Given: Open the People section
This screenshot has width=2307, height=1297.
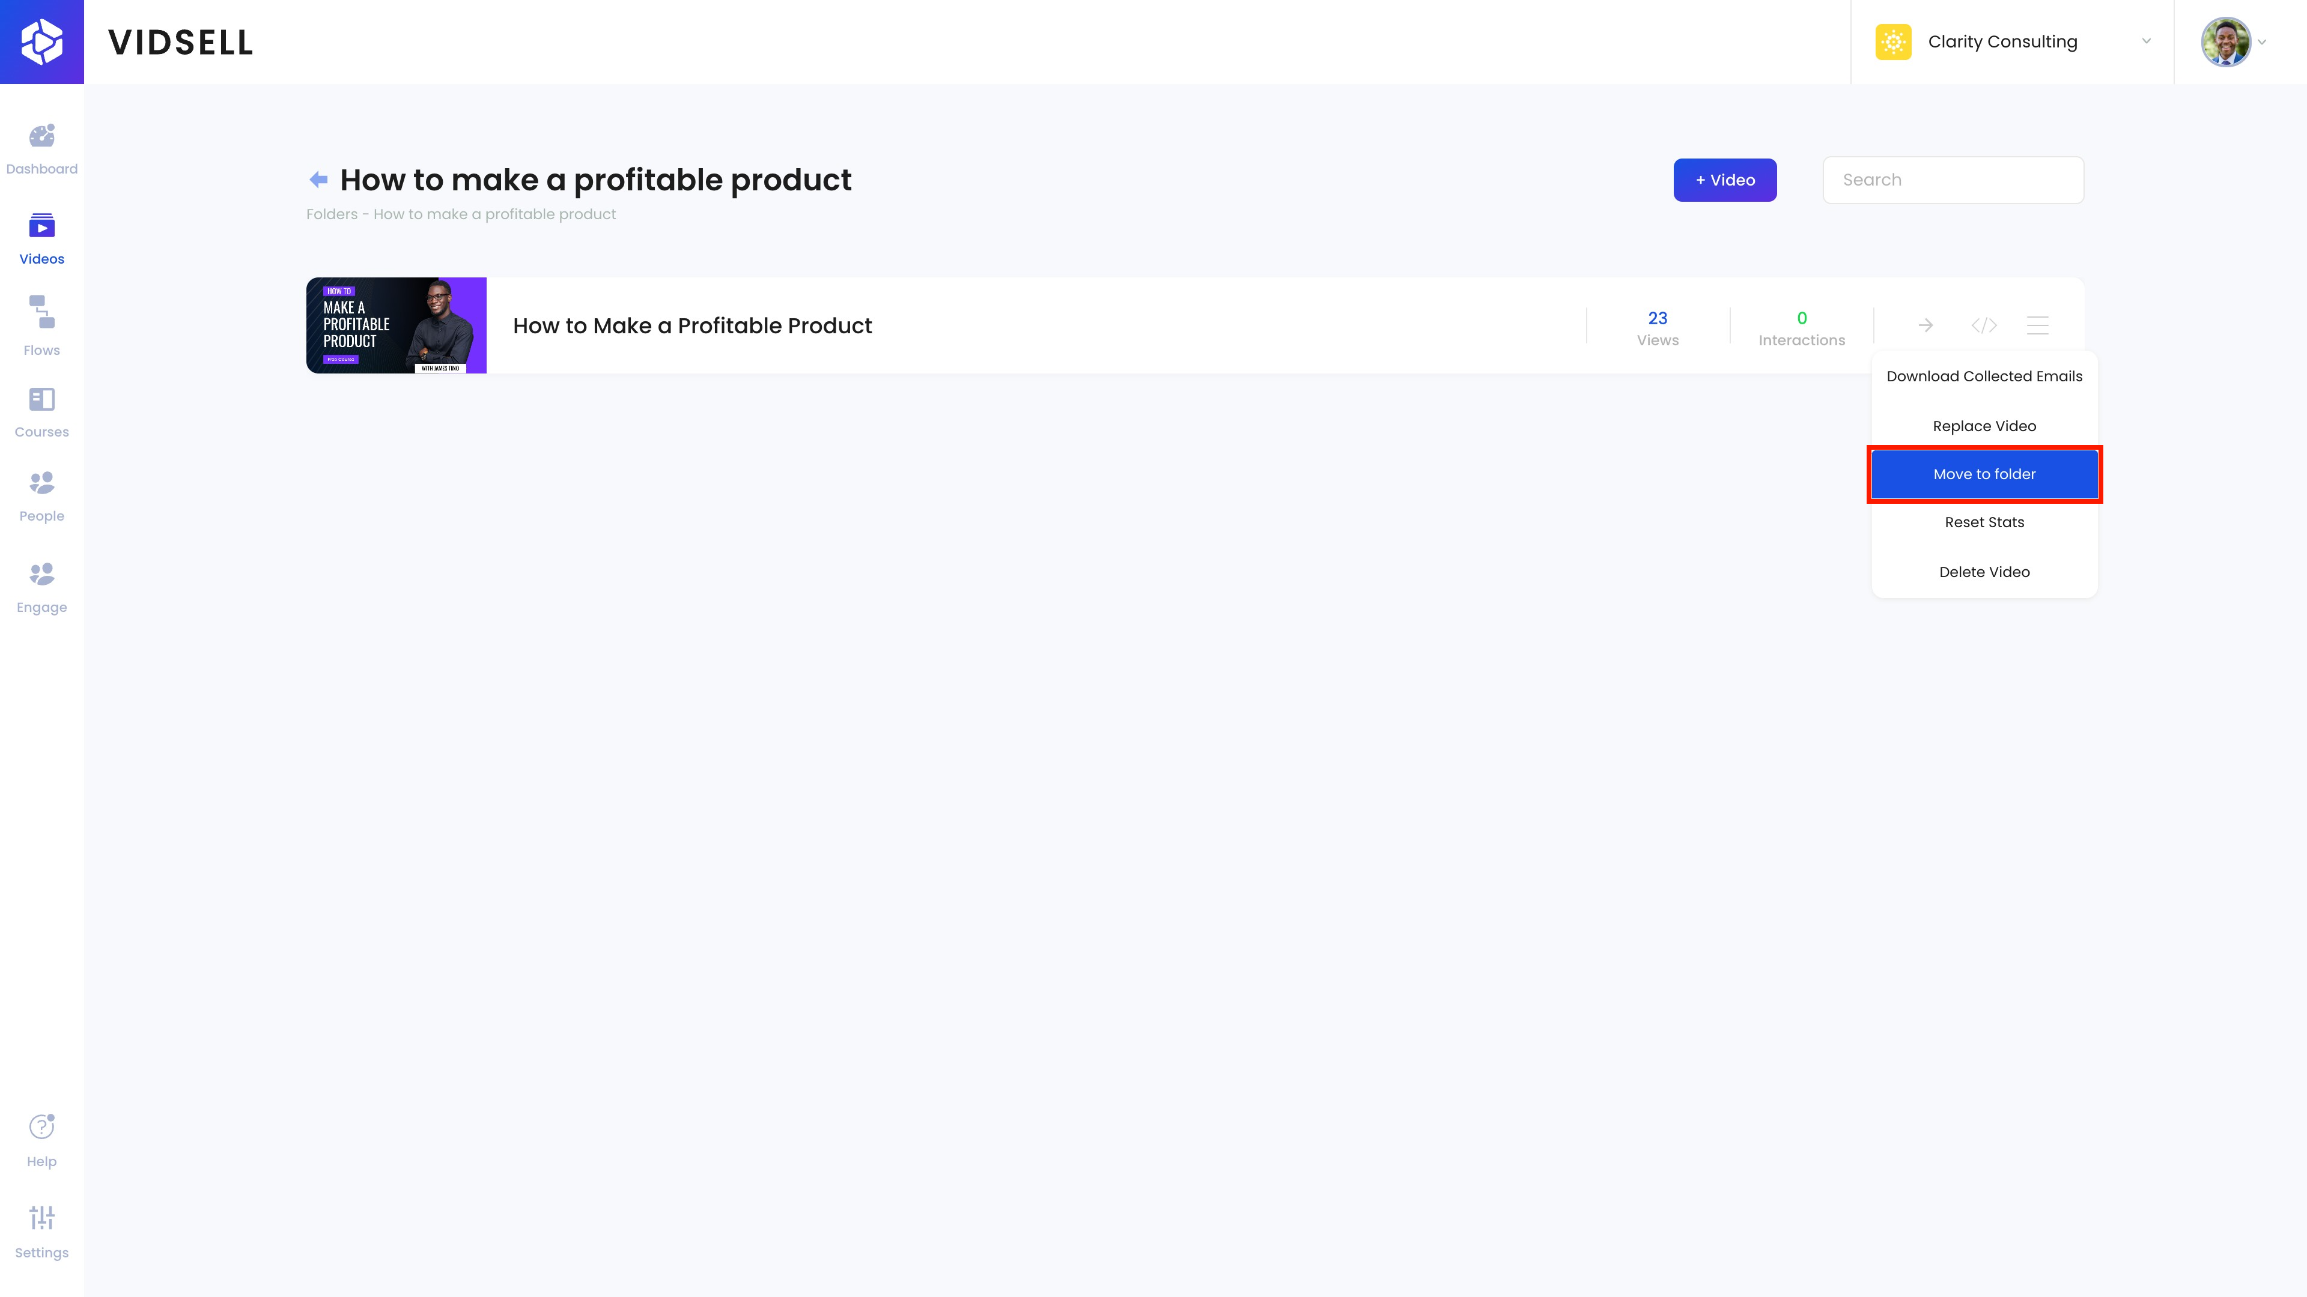Looking at the screenshot, I should pyautogui.click(x=41, y=497).
